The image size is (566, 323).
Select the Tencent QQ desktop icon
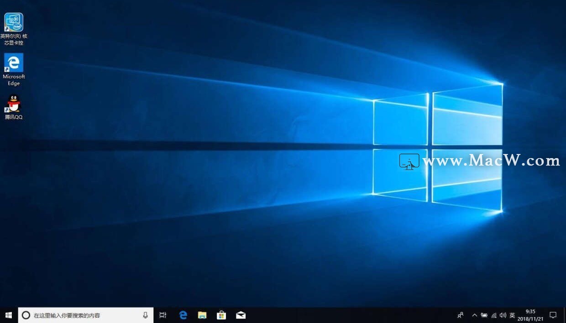pyautogui.click(x=14, y=107)
